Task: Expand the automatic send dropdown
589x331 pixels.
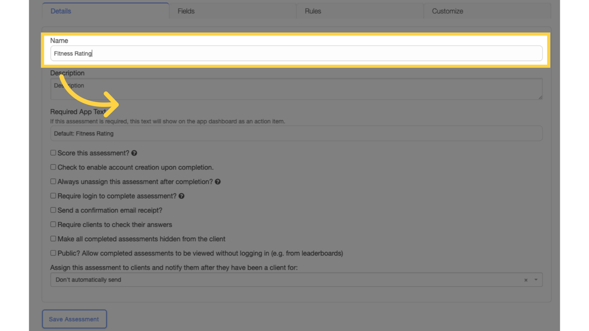Action: click(x=536, y=280)
